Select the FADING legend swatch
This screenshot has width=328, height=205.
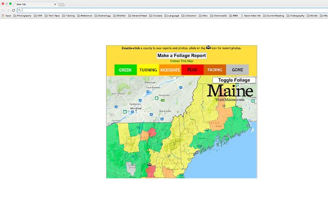tap(215, 70)
